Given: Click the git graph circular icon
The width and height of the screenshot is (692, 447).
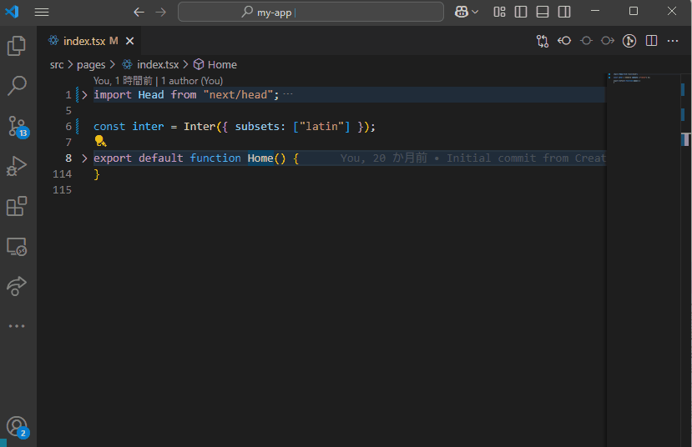Looking at the screenshot, I should (629, 41).
